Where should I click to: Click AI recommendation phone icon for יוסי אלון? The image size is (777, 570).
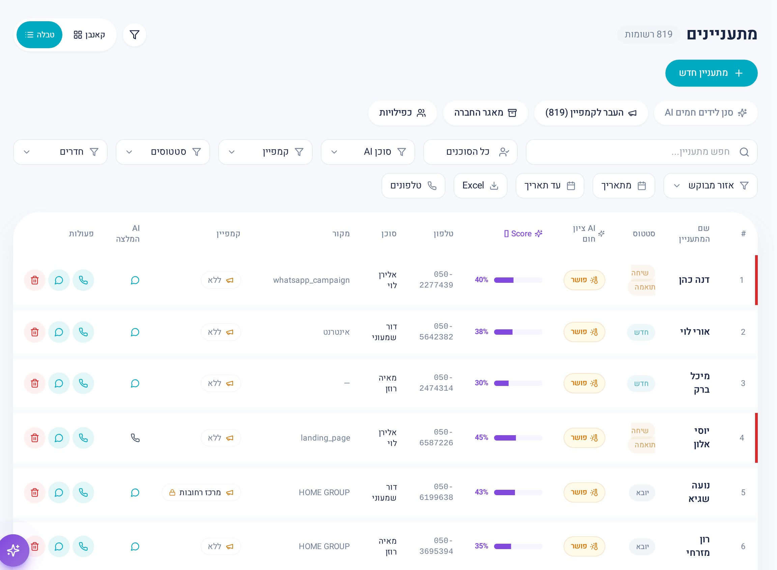[135, 438]
